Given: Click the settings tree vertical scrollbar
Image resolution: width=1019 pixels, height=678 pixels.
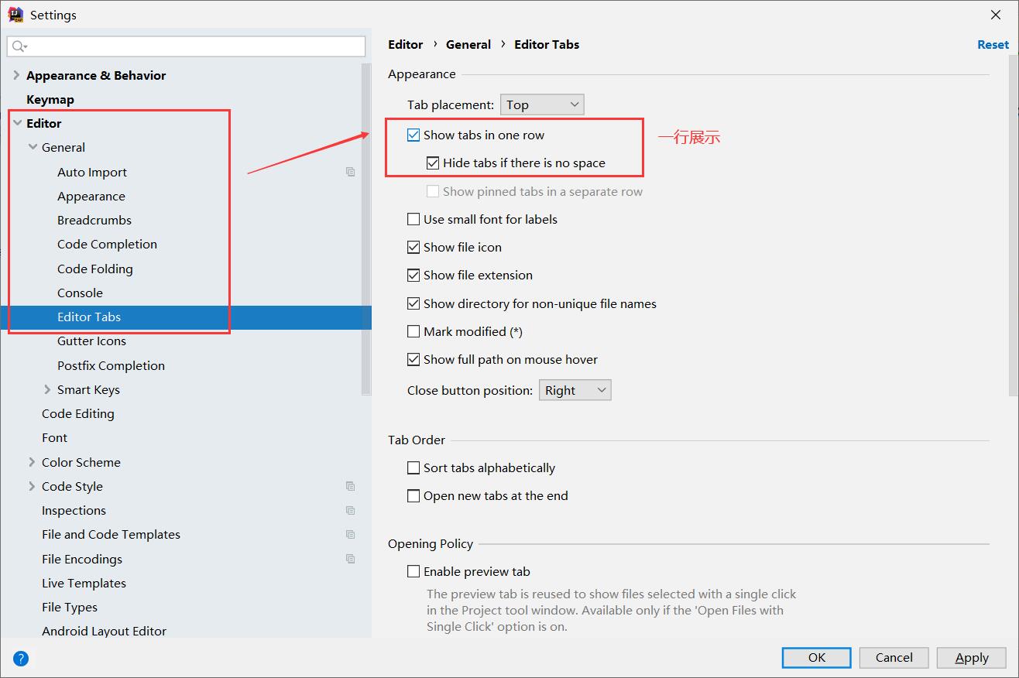Looking at the screenshot, I should tap(366, 229).
